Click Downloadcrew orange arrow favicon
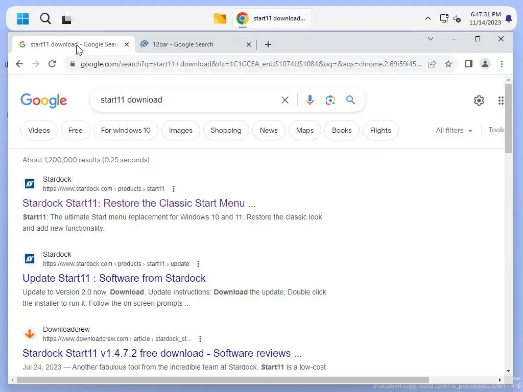Screen dimensions: 523x392 (x=30, y=334)
